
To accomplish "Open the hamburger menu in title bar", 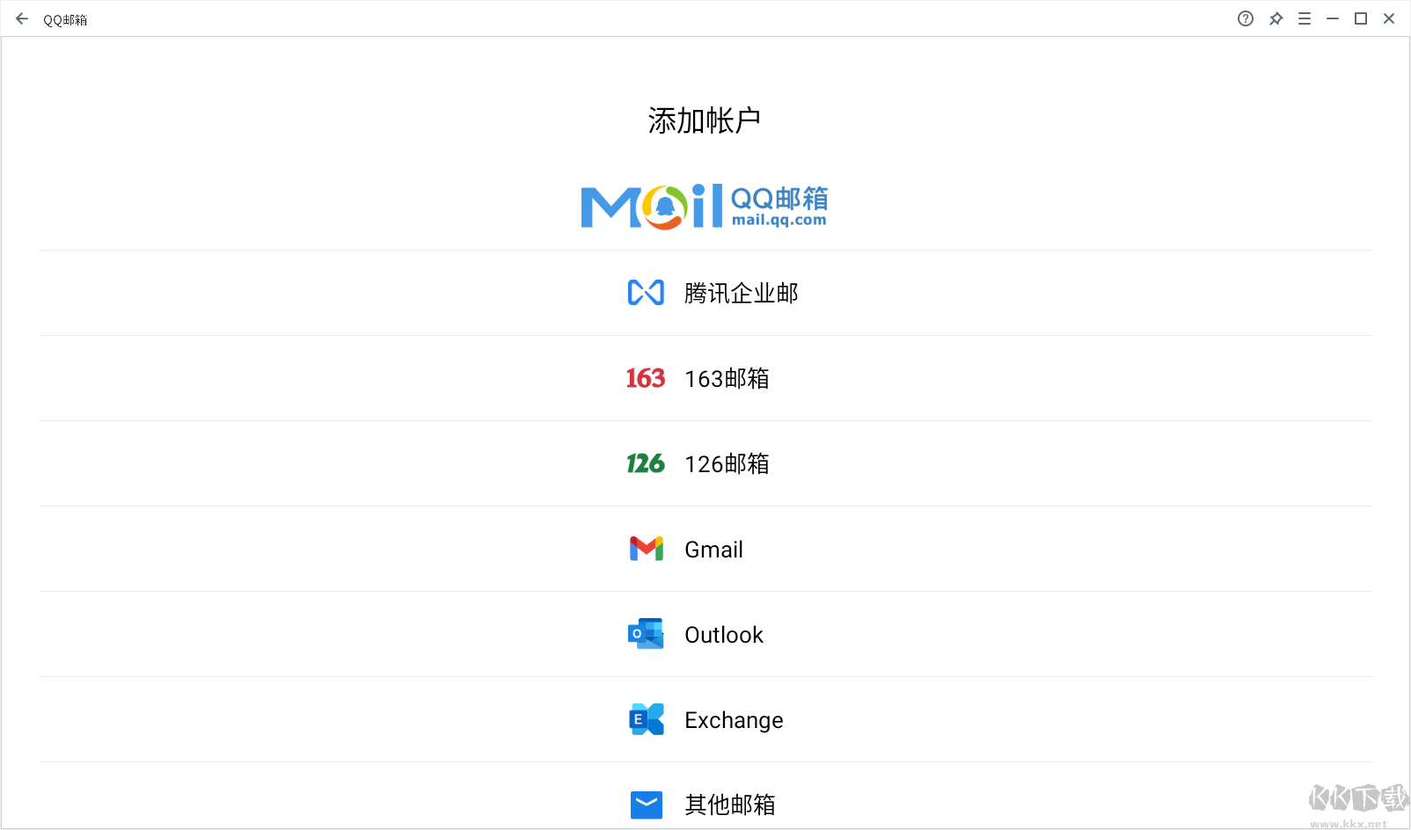I will coord(1305,18).
